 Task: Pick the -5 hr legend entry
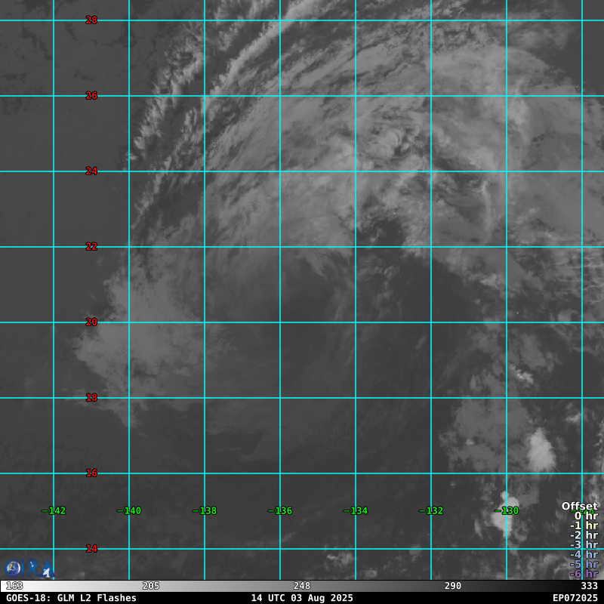coord(584,564)
